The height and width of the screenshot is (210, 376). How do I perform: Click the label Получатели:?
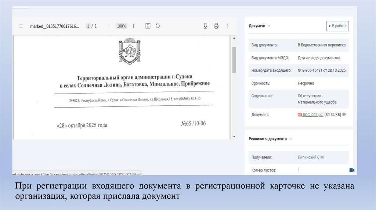point(261,157)
